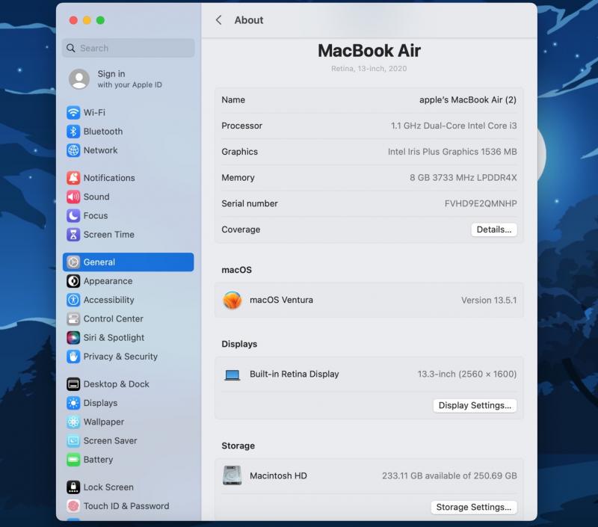Image resolution: width=598 pixels, height=527 pixels.
Task: Open Display Settings button
Action: 475,405
